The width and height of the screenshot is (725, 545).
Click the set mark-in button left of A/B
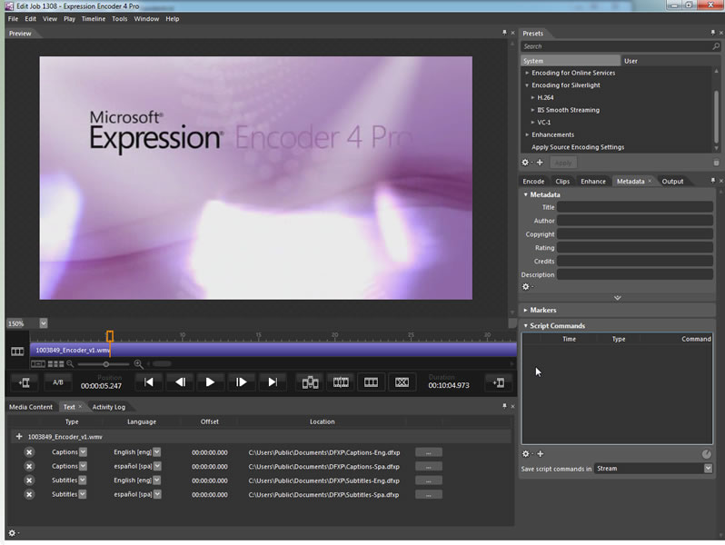click(24, 382)
